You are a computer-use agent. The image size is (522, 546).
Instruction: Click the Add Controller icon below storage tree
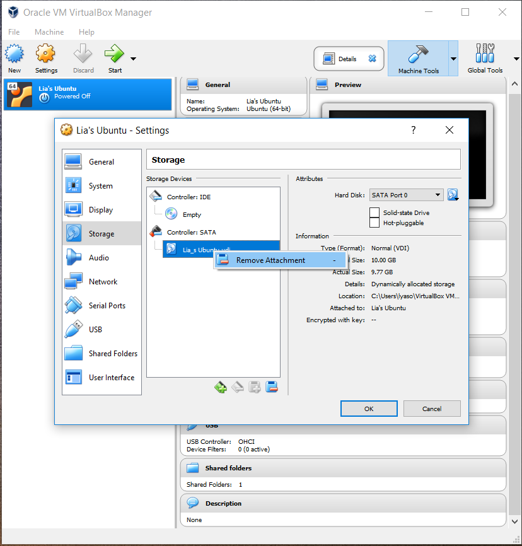(x=220, y=386)
